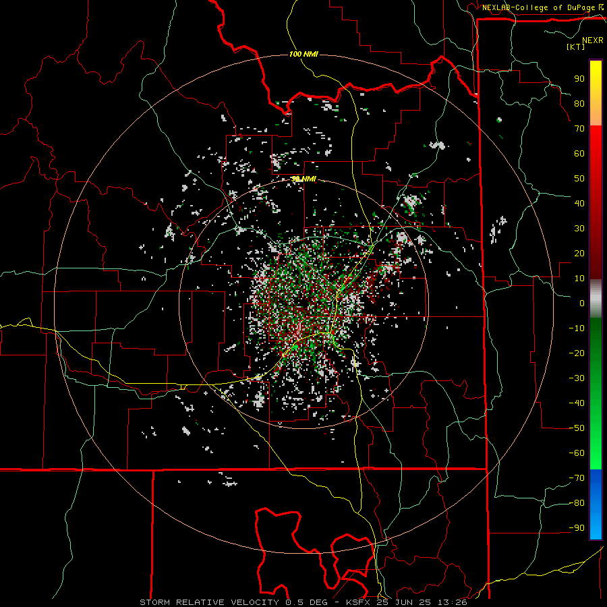Screen dimensions: 607x607
Task: Click the 30 scale label
Action: 579,229
